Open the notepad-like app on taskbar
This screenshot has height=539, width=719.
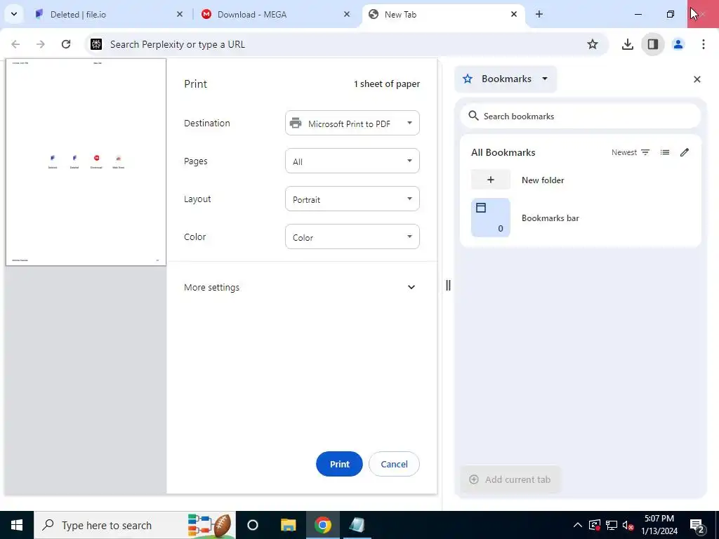click(357, 525)
